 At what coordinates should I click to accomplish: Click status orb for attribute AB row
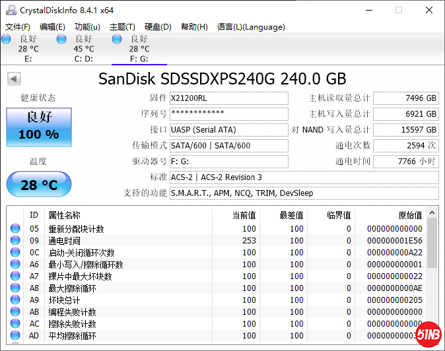[15, 312]
